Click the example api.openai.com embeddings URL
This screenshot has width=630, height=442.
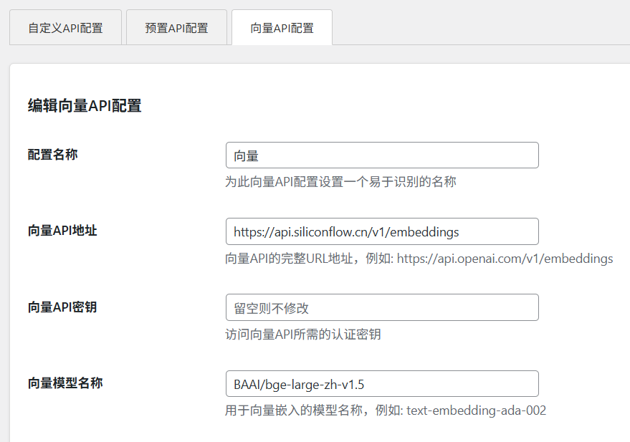(505, 259)
